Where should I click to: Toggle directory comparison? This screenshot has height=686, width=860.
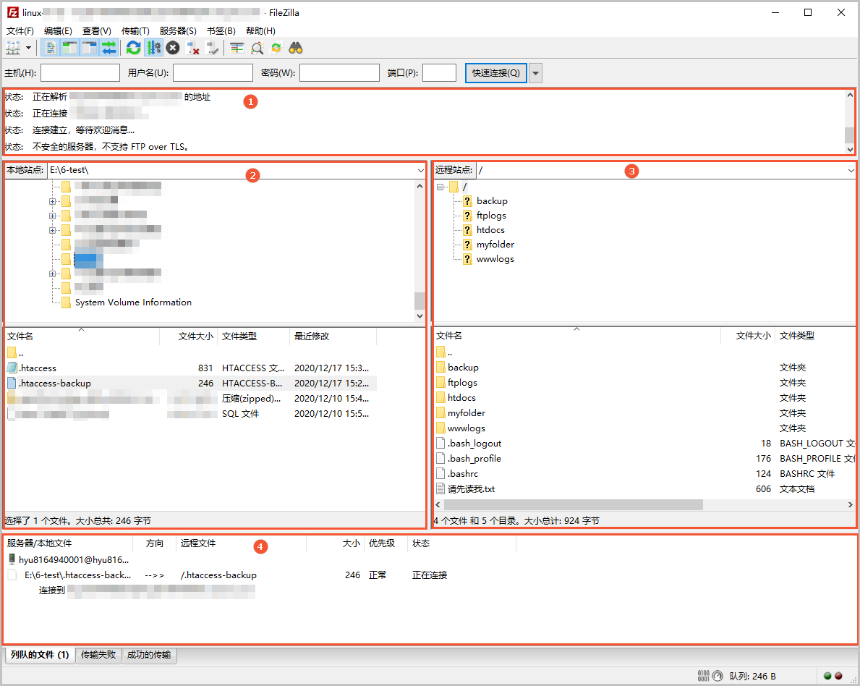click(257, 48)
